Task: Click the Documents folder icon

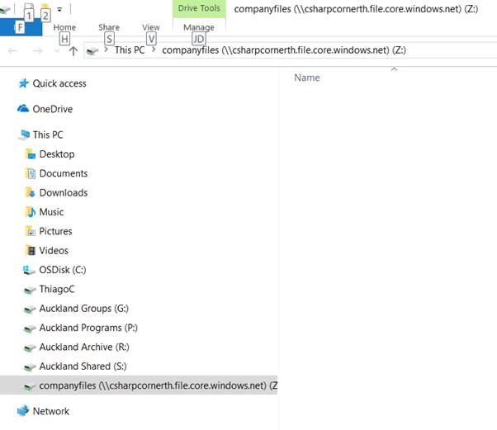Action: pyautogui.click(x=31, y=173)
